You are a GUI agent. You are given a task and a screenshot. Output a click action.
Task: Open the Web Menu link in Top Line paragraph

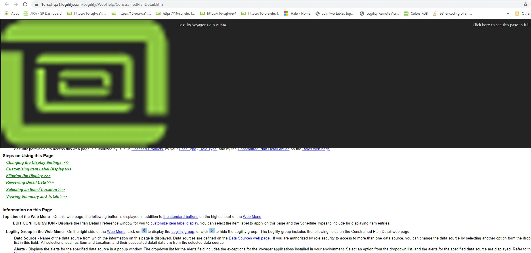click(252, 217)
